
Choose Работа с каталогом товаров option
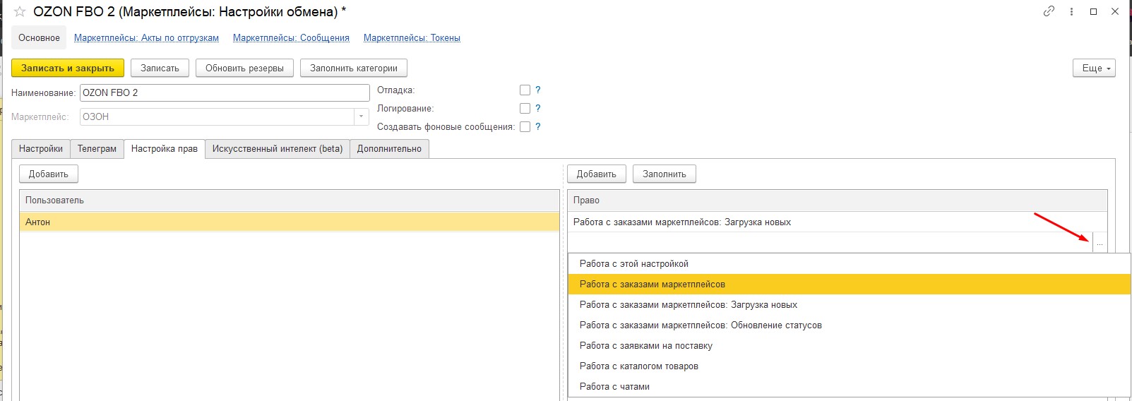click(x=850, y=366)
